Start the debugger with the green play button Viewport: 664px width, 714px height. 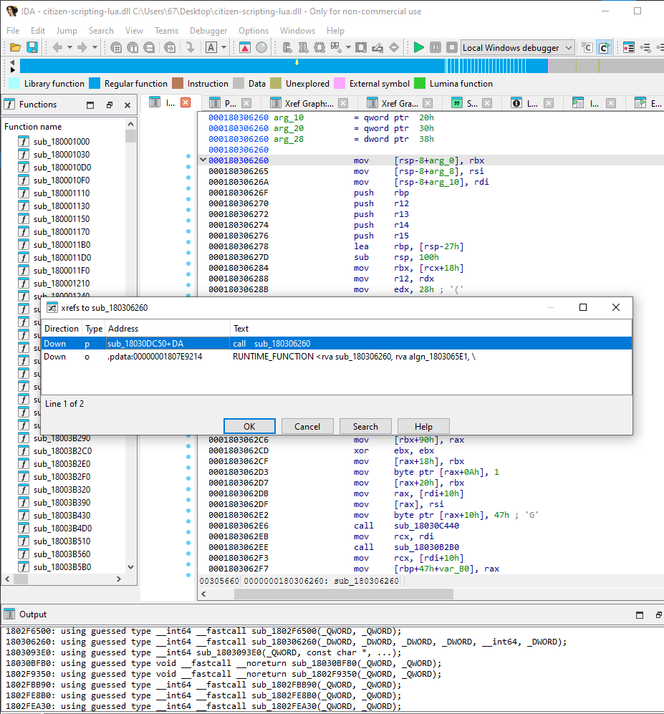[x=418, y=47]
